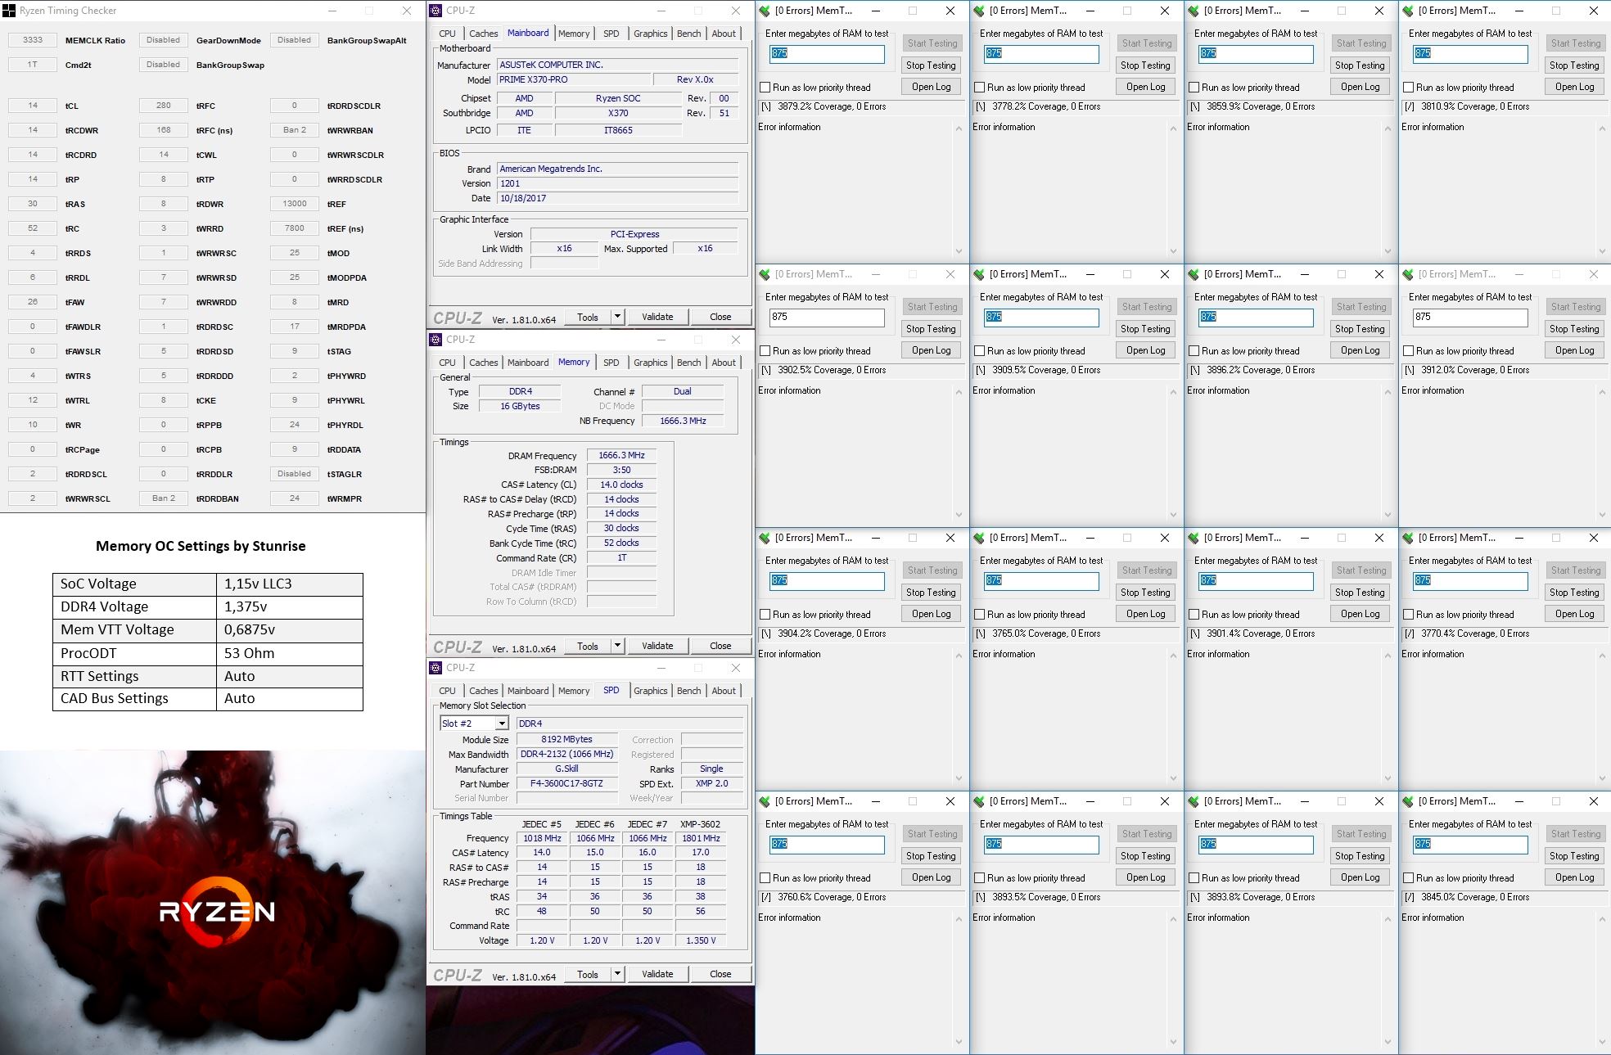
Task: Open the Slot #2 memory slot dropdown
Action: pos(501,724)
